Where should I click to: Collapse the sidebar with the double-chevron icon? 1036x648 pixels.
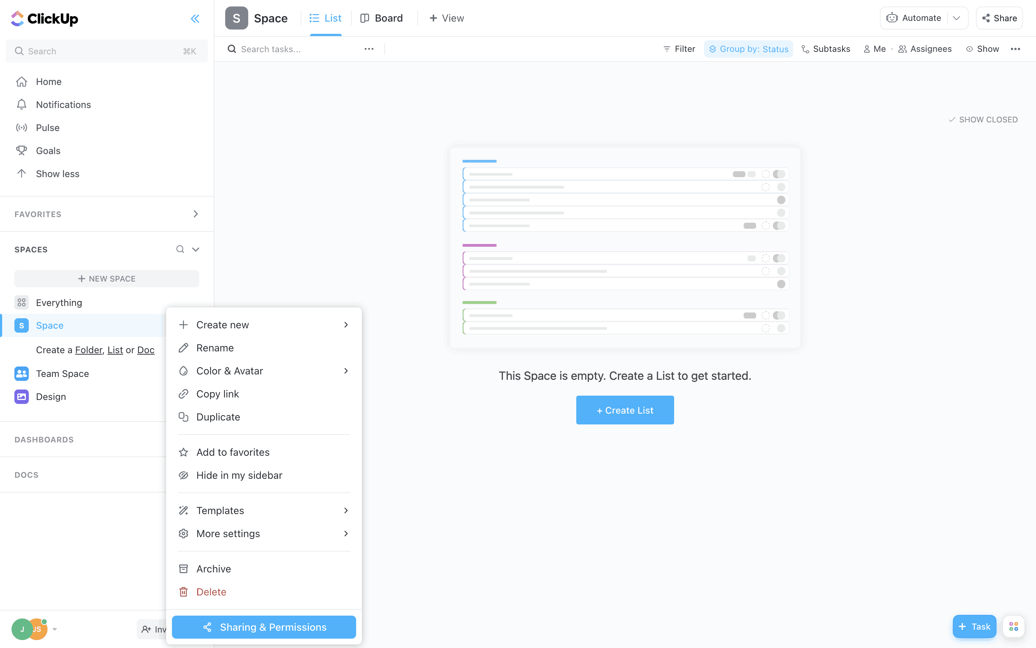(195, 18)
